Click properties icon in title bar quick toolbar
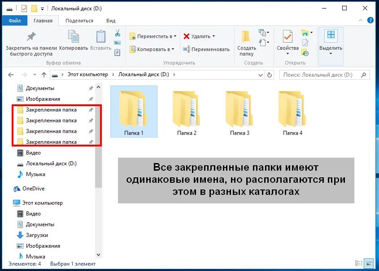 click(24, 9)
